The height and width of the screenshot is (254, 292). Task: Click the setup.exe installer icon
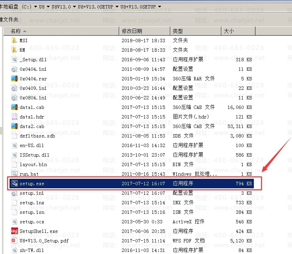[15, 184]
